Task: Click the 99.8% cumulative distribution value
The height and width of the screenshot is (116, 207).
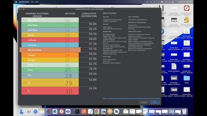Action: click(93, 24)
